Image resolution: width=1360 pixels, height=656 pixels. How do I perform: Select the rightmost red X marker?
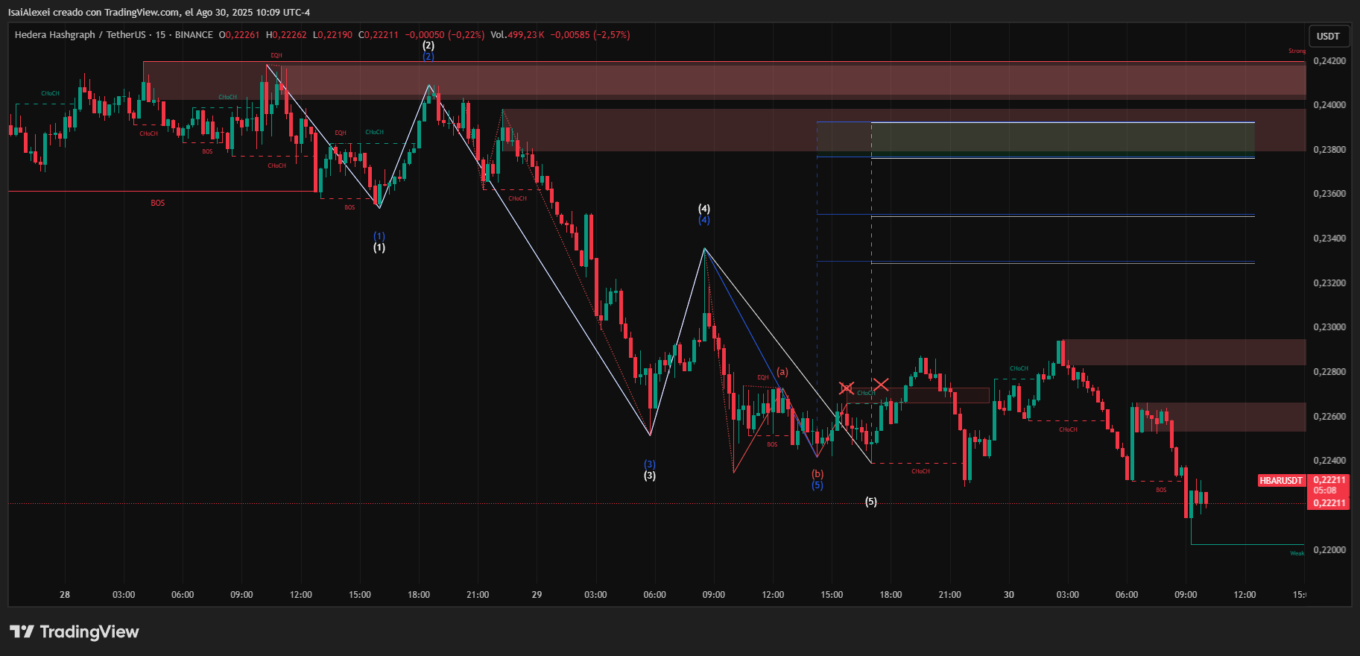click(881, 385)
